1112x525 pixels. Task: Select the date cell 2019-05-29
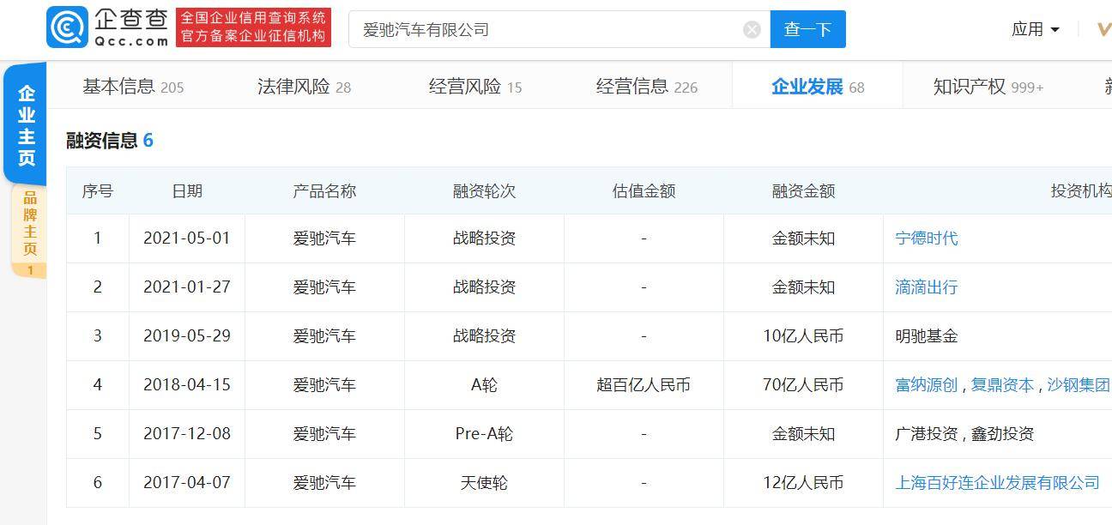click(187, 336)
